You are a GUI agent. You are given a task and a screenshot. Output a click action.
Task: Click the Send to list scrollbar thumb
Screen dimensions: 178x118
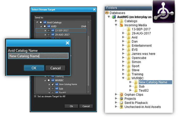(x=88, y=61)
